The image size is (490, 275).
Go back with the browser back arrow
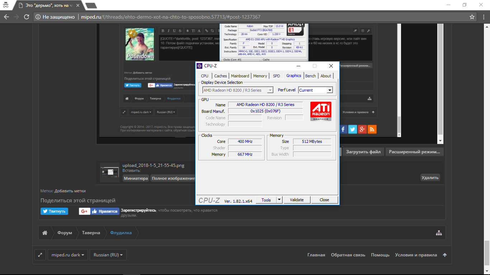point(6,17)
